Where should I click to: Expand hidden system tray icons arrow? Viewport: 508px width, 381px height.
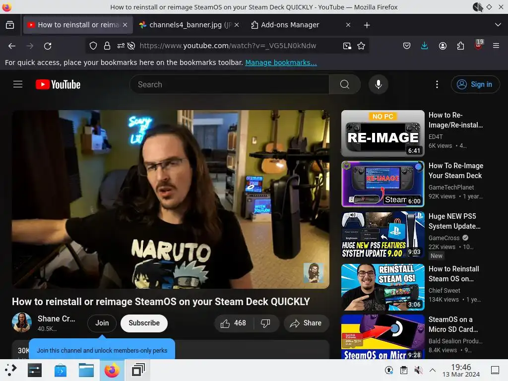(x=433, y=370)
